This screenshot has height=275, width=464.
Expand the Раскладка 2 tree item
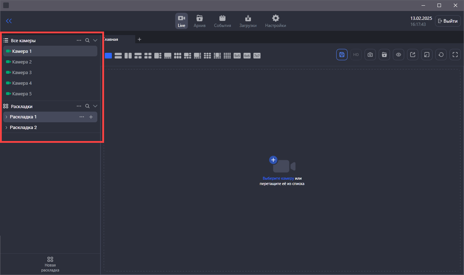pyautogui.click(x=6, y=128)
